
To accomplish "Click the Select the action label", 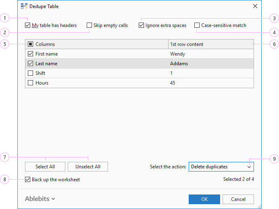I will coord(168,167).
